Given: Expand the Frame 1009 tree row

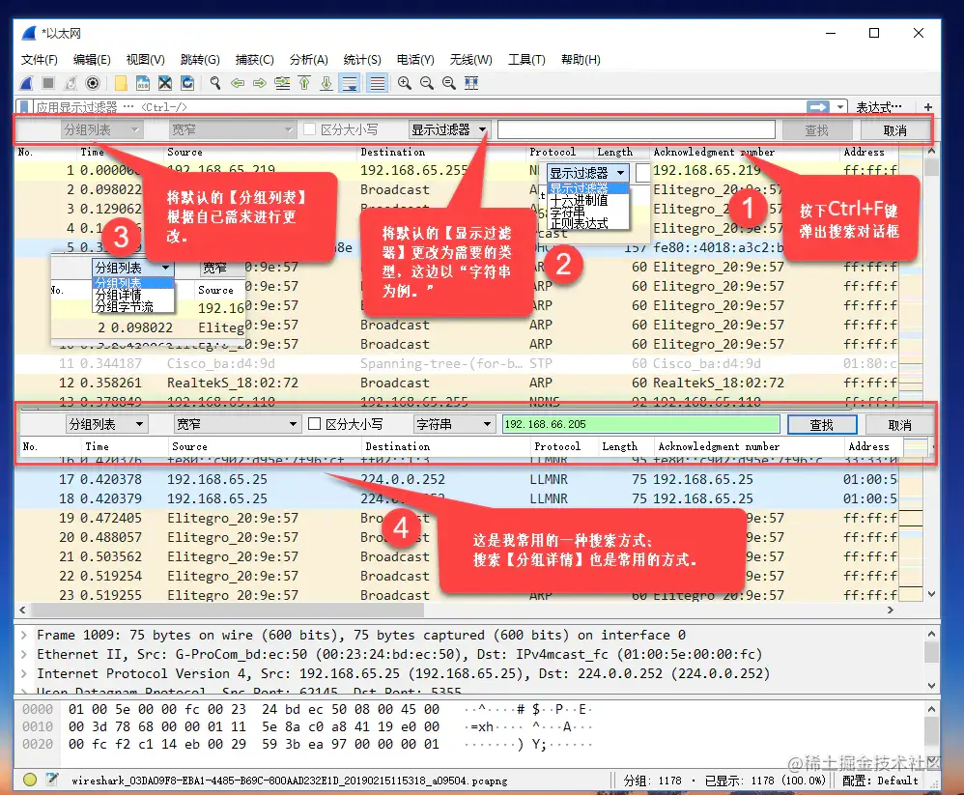Looking at the screenshot, I should point(24,635).
